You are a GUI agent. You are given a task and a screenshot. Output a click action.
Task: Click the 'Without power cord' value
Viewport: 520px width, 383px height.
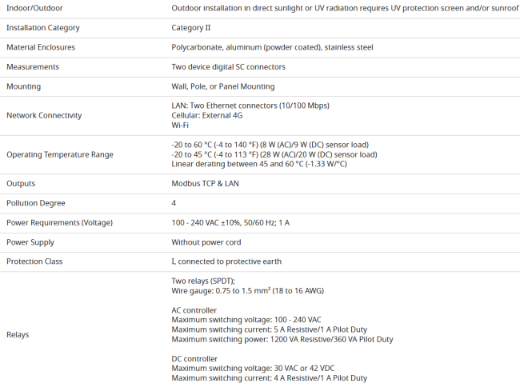[206, 242]
